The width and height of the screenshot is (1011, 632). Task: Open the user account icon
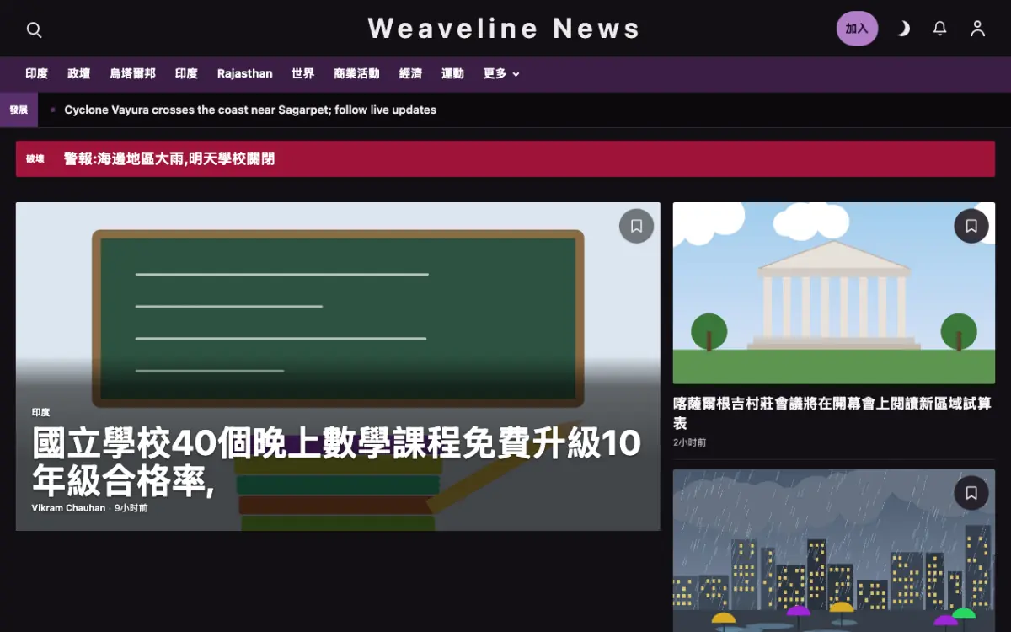click(x=977, y=29)
